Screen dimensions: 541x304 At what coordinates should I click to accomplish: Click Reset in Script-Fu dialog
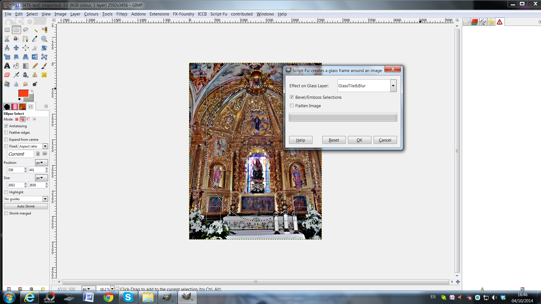tap(334, 140)
